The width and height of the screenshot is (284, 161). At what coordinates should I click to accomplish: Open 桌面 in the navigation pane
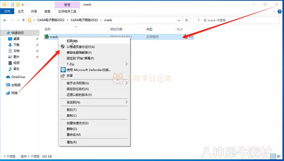(x=16, y=39)
